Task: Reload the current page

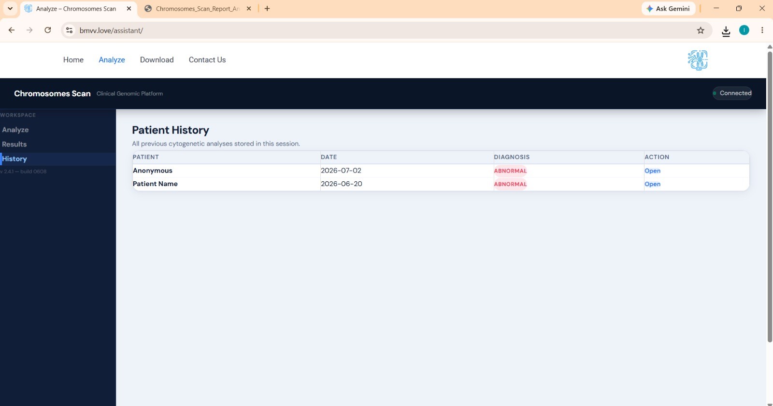Action: point(48,30)
